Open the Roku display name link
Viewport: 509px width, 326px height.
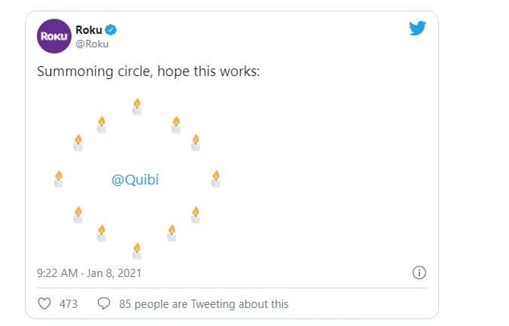[x=89, y=30]
